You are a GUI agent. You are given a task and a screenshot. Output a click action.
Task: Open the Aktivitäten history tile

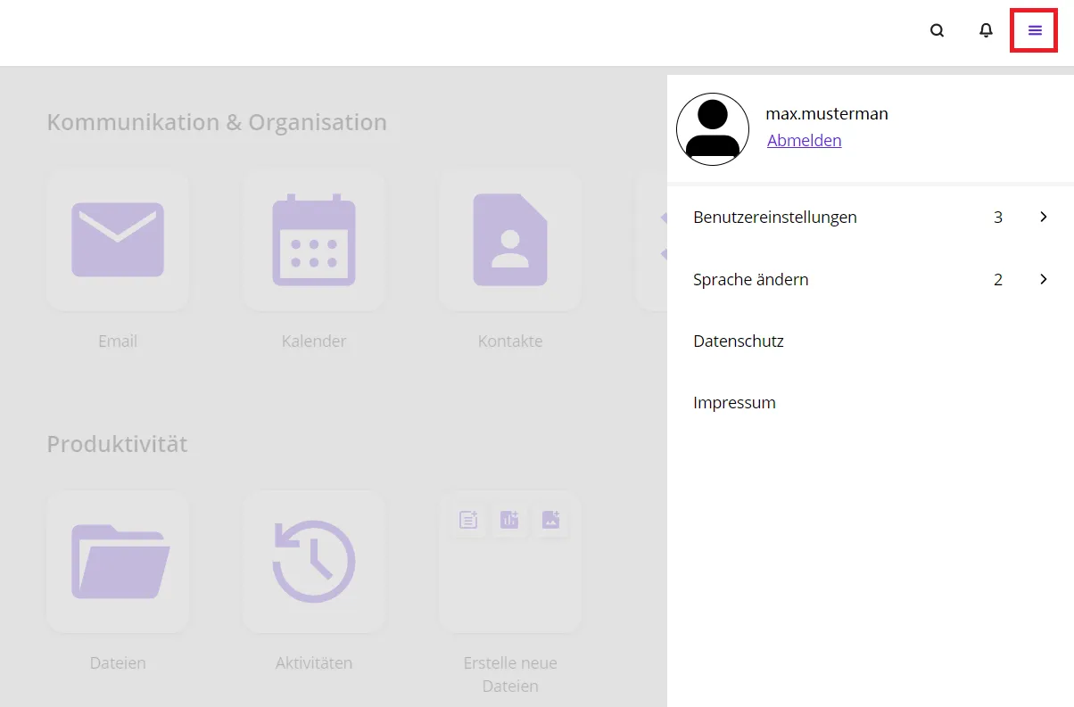tap(314, 561)
